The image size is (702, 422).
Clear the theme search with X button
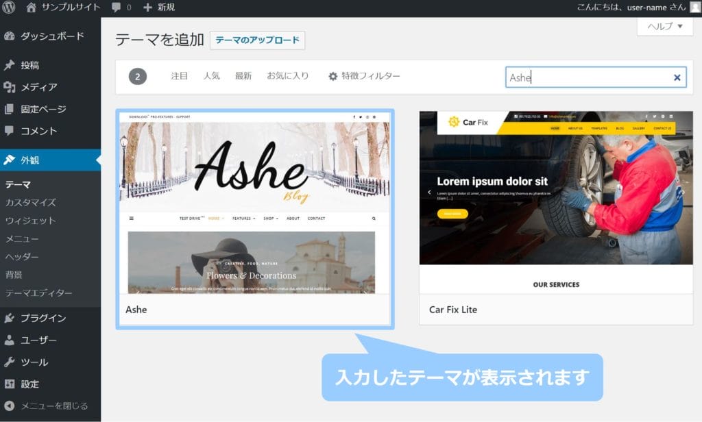[x=677, y=77]
